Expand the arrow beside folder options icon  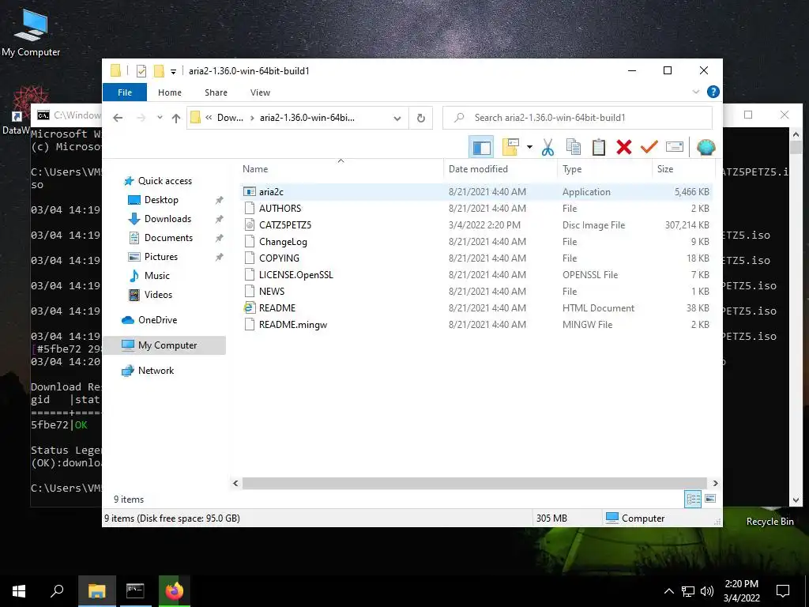[529, 148]
